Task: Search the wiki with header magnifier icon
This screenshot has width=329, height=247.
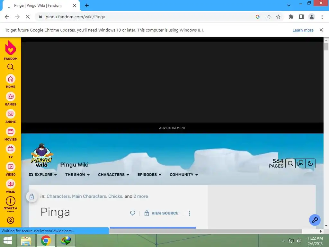Action: pos(290,163)
